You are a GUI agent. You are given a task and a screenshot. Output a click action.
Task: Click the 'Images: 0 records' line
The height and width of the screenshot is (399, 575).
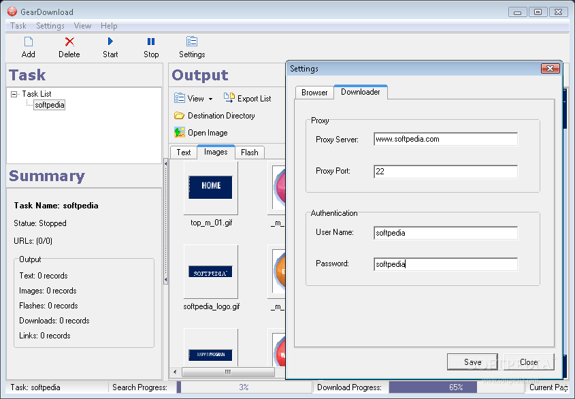tap(48, 291)
